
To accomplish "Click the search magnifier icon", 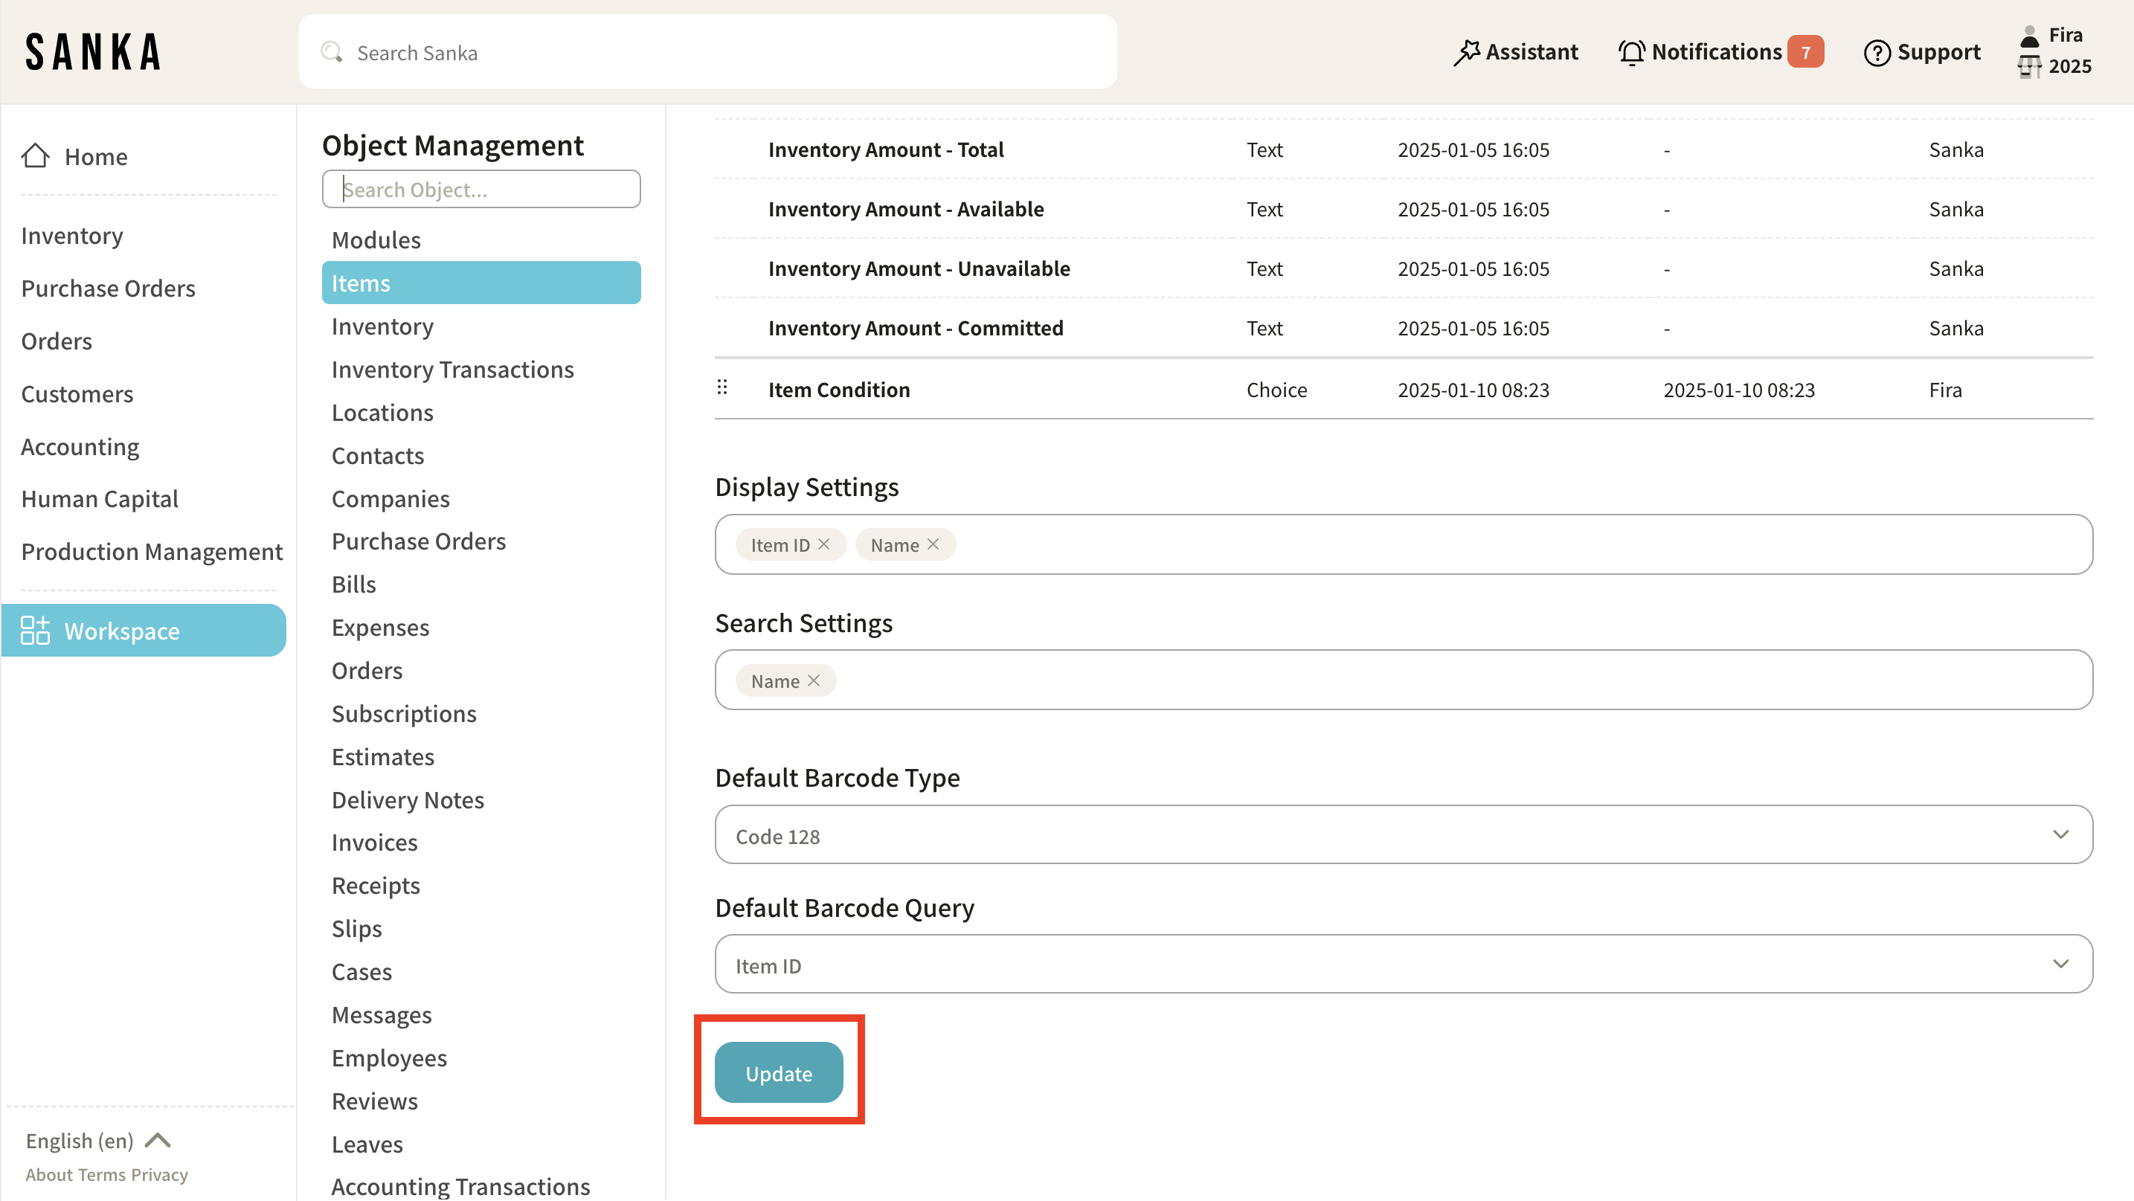I will (x=331, y=52).
